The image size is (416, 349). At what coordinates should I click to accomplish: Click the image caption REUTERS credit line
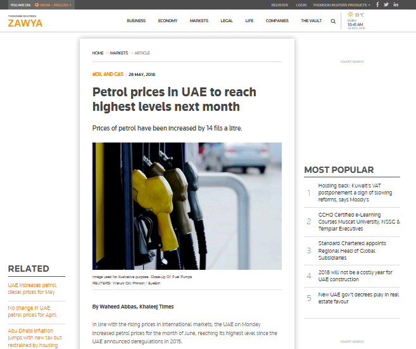pyautogui.click(x=126, y=283)
